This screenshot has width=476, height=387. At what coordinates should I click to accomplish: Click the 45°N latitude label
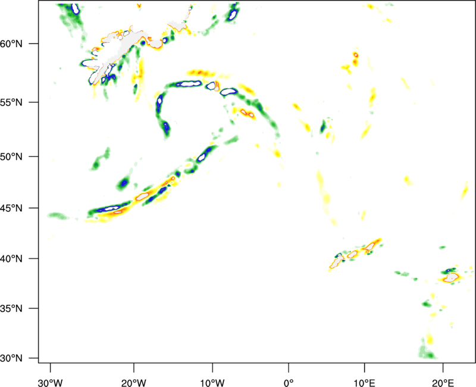click(x=11, y=208)
